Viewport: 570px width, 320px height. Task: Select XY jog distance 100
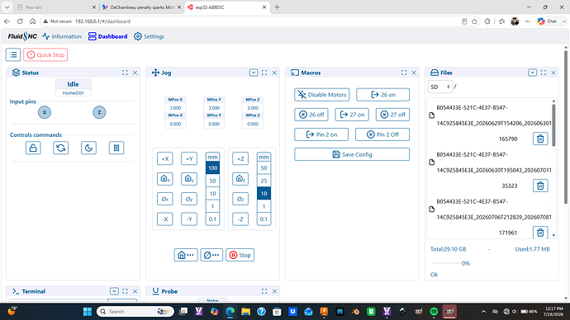point(212,168)
